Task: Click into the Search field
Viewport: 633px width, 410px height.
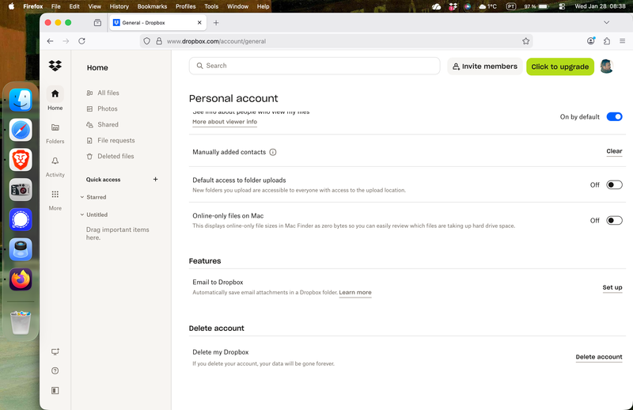Action: (x=316, y=66)
